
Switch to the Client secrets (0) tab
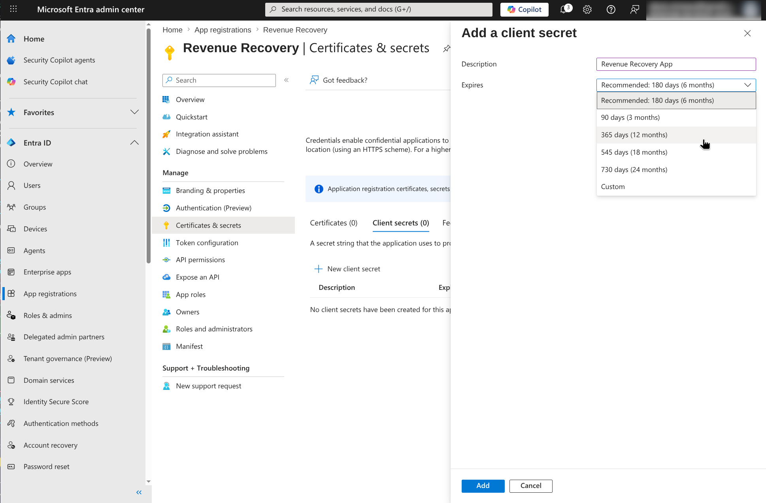(x=401, y=223)
